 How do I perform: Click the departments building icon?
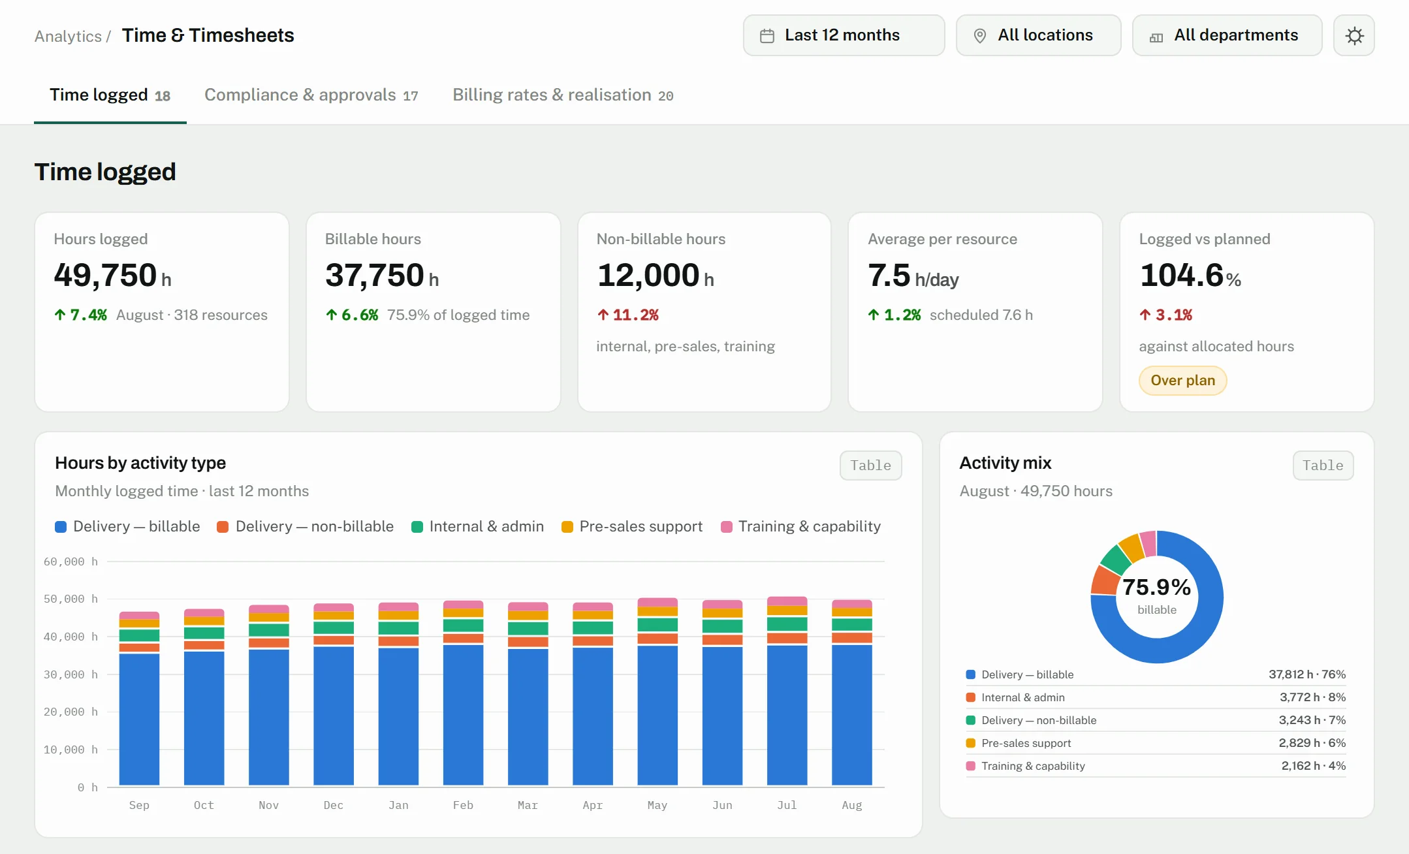point(1156,37)
